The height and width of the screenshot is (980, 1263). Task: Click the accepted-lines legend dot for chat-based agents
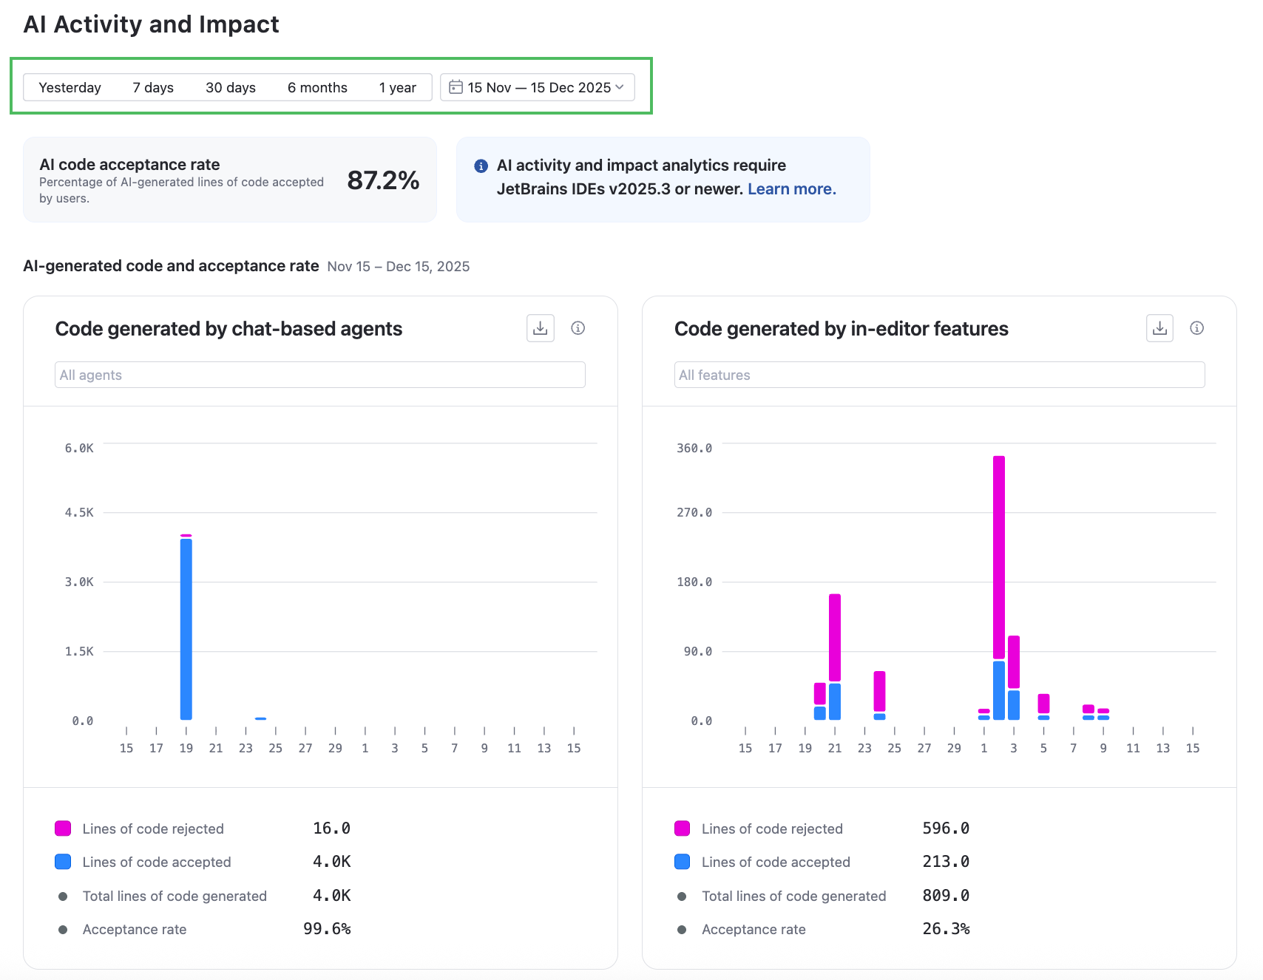pos(62,861)
